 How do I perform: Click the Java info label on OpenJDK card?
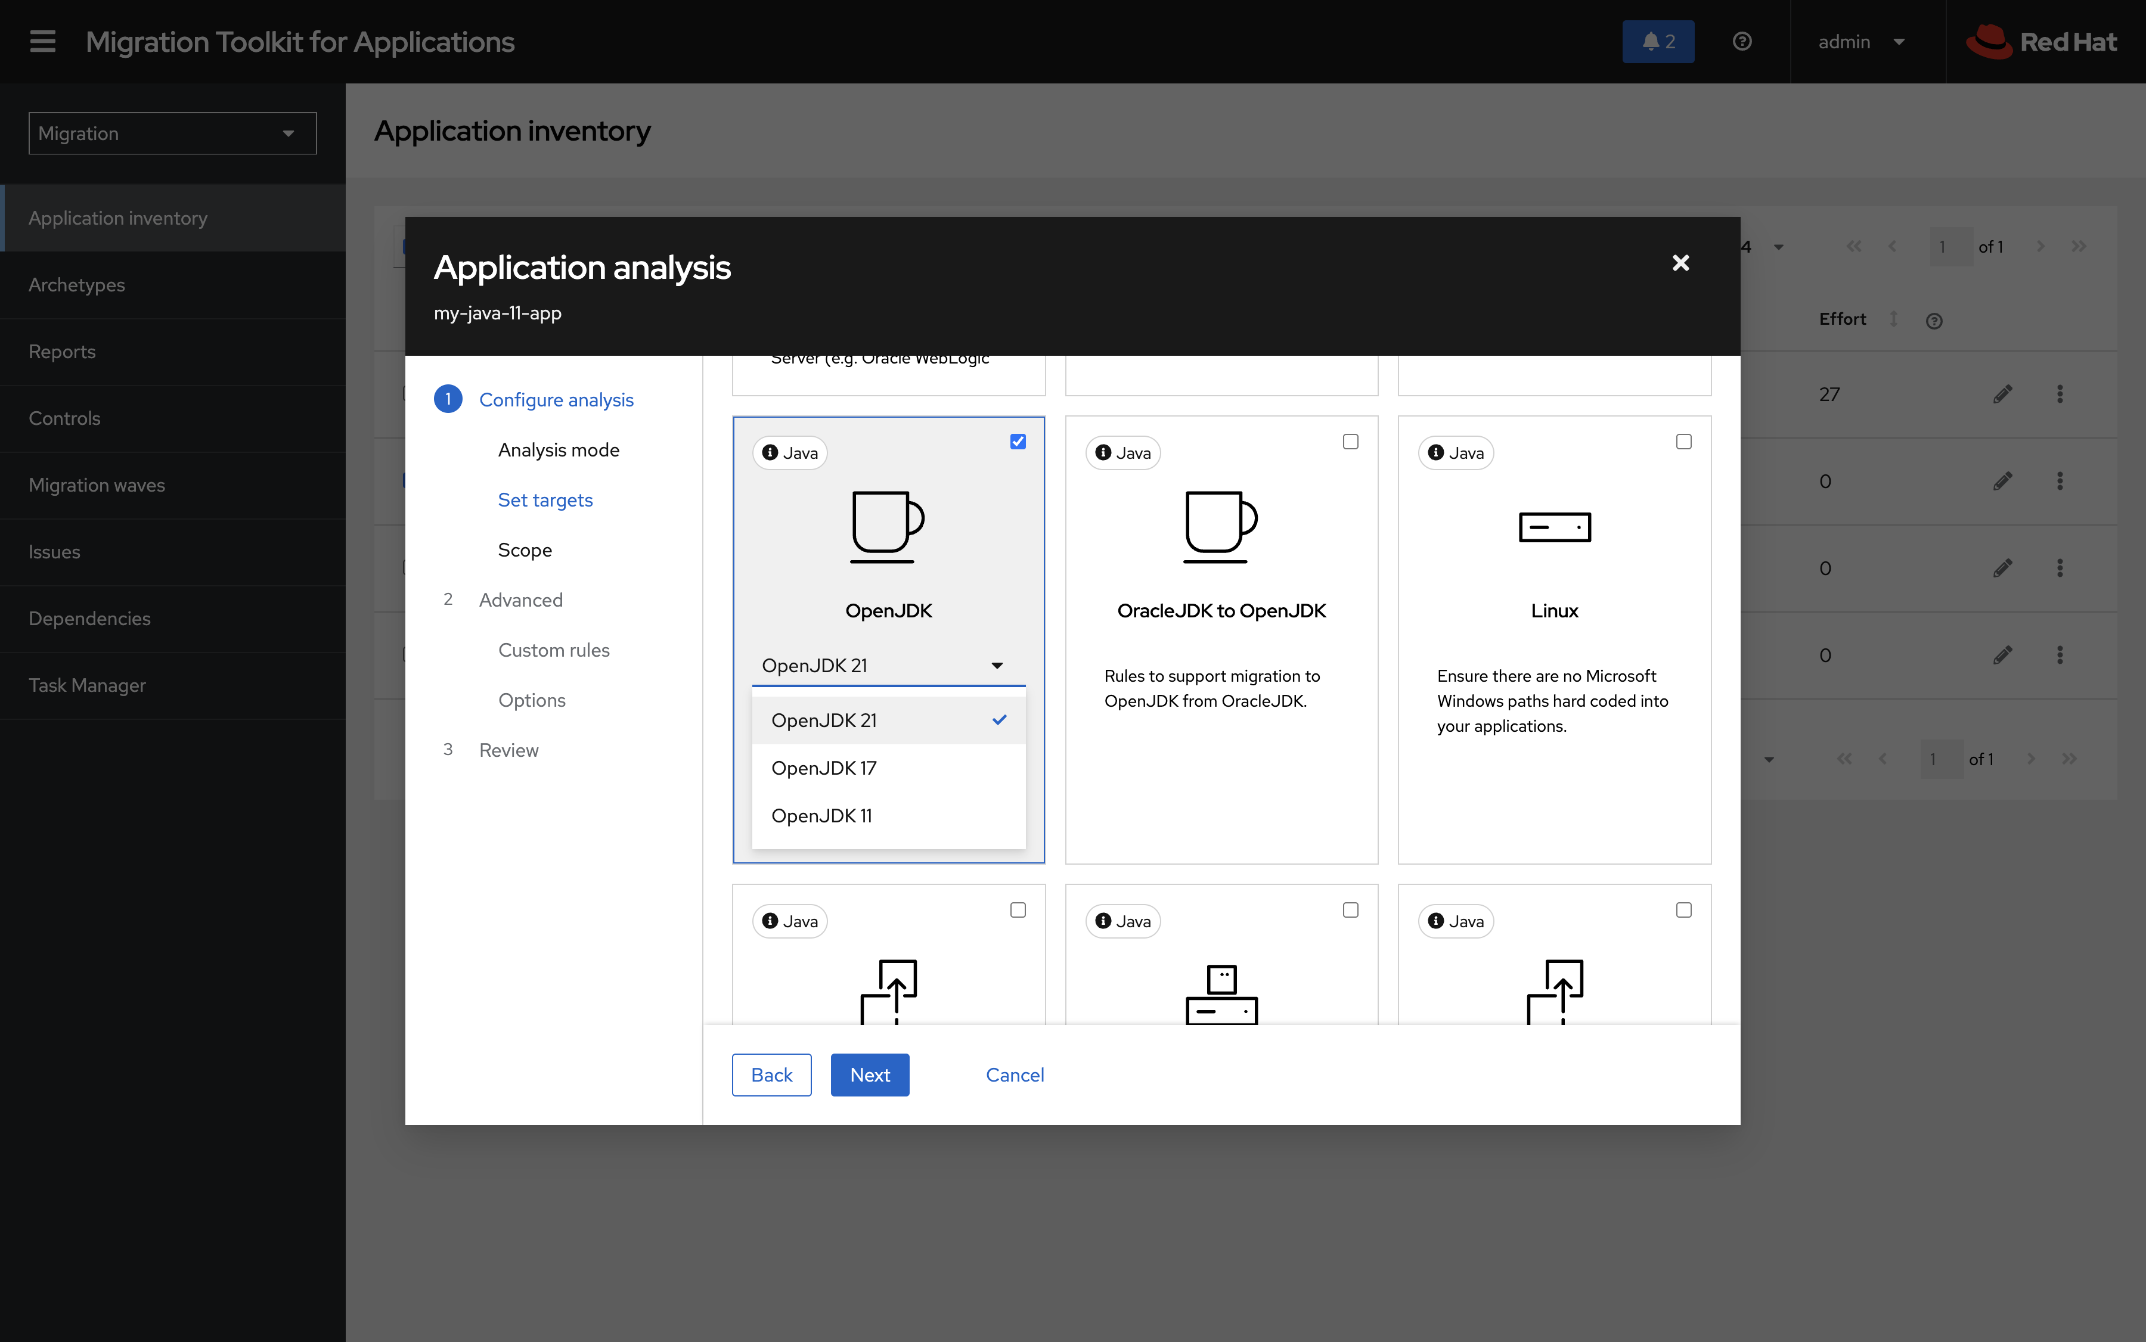click(x=790, y=453)
